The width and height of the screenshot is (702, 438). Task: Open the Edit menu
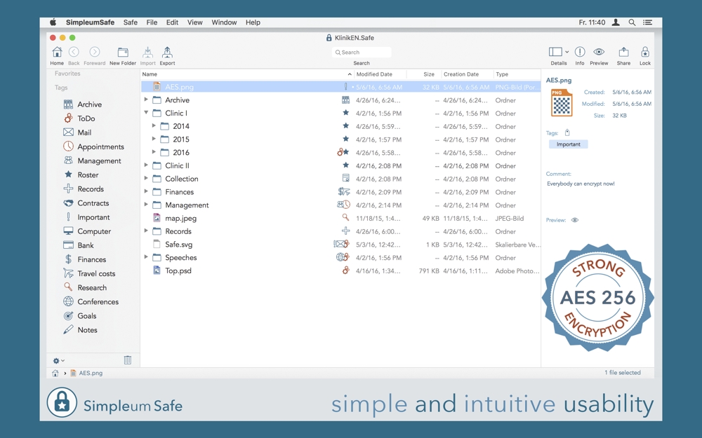[x=173, y=22]
